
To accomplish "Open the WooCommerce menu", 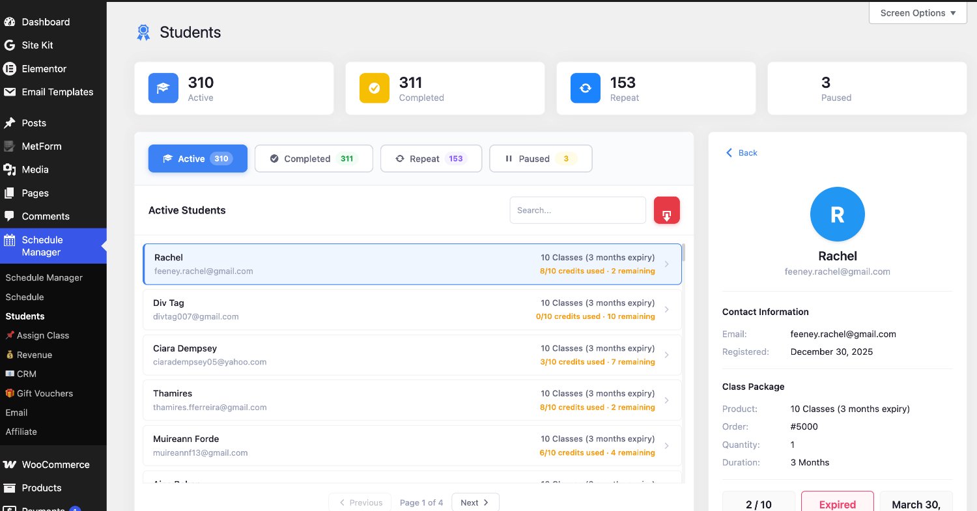I will [53, 464].
